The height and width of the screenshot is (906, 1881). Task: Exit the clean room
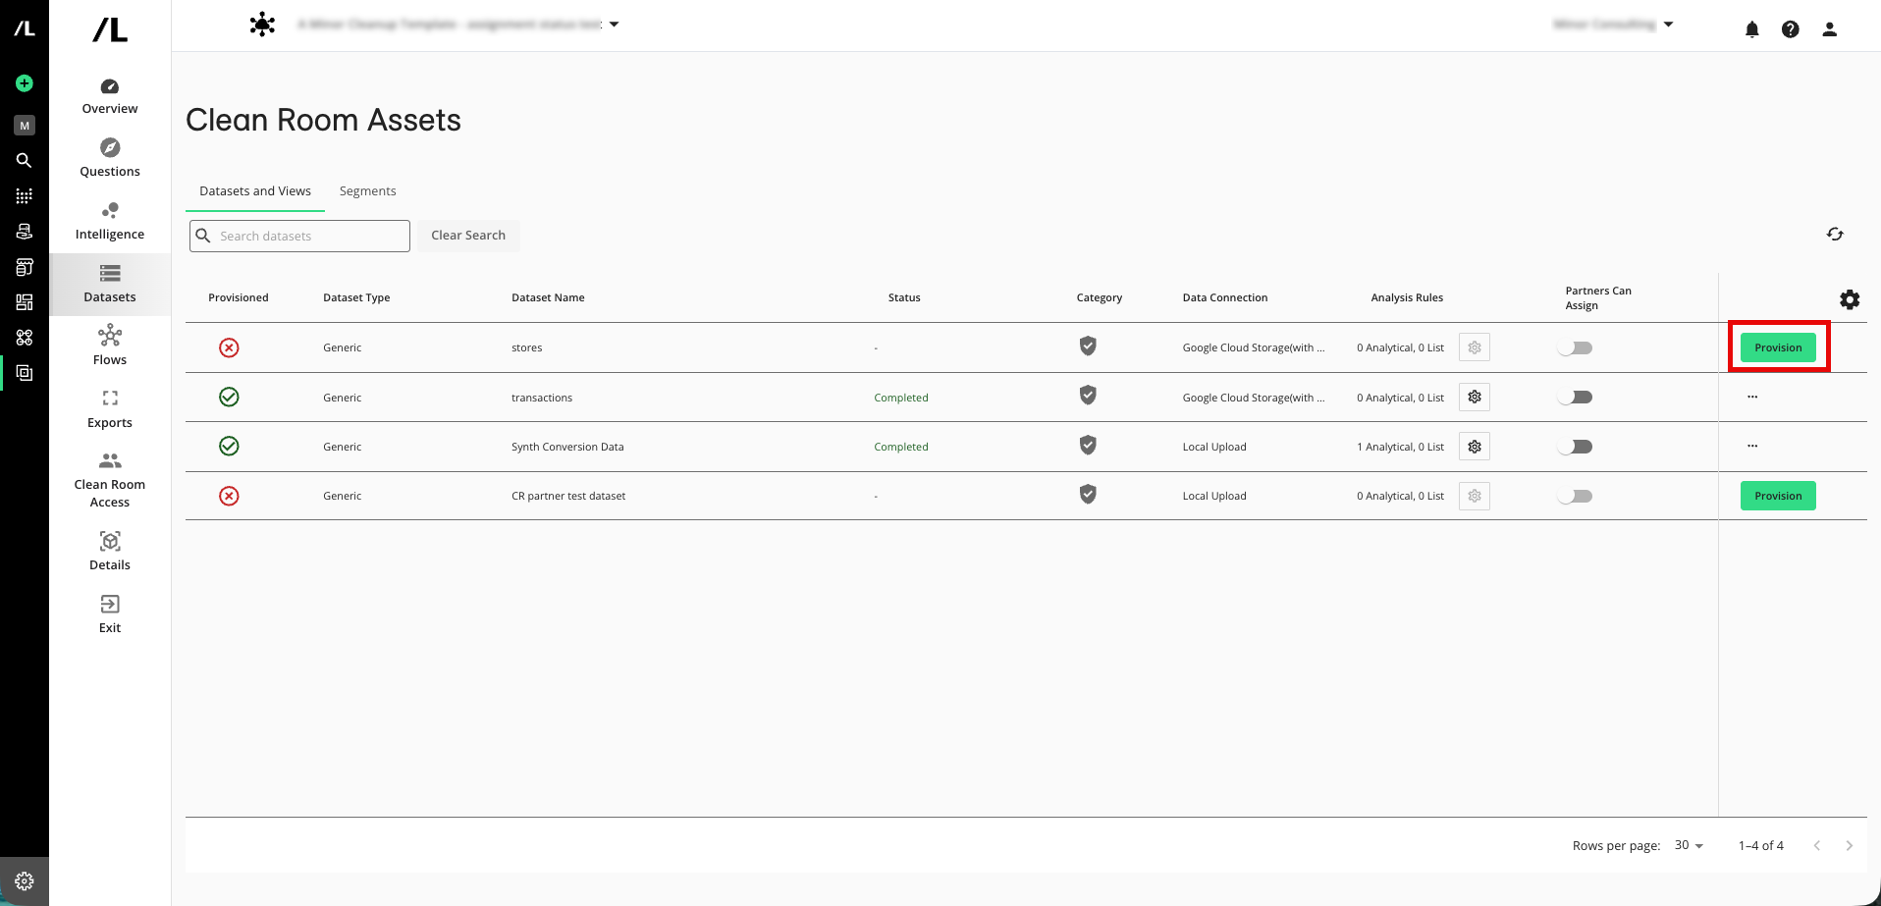coord(110,614)
